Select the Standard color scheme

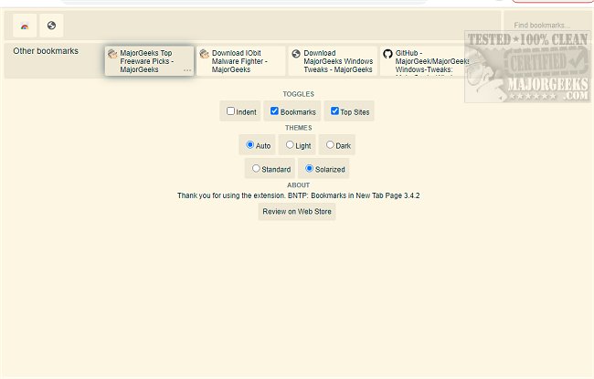click(256, 168)
